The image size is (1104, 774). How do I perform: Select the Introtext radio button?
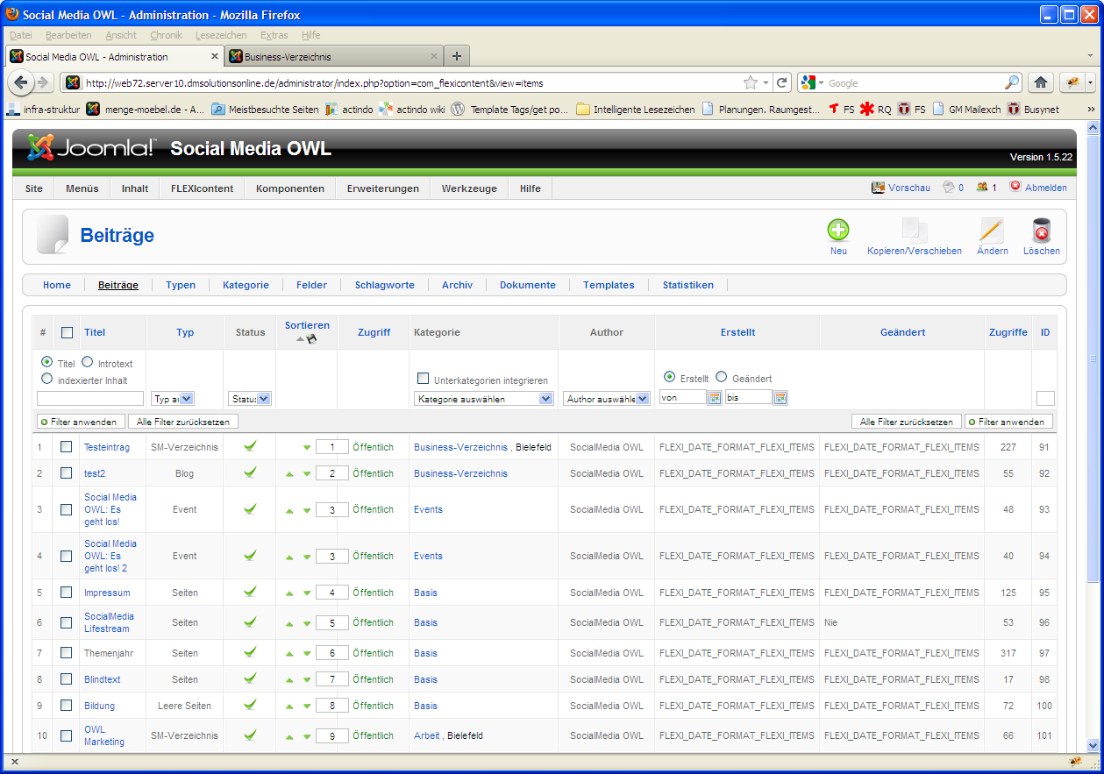coord(88,362)
